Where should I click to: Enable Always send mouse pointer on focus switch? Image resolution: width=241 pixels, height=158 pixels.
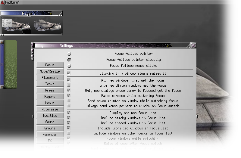point(69,106)
